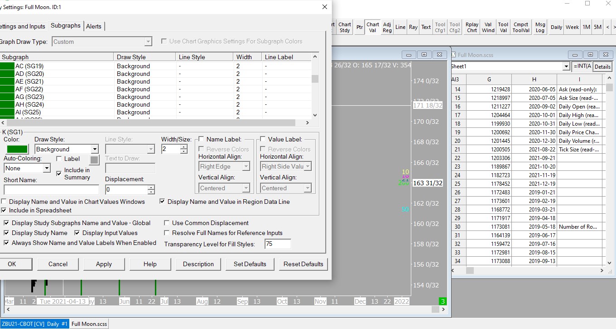Toggle Include in Summary checkbox
The height and width of the screenshot is (329, 616).
click(59, 174)
